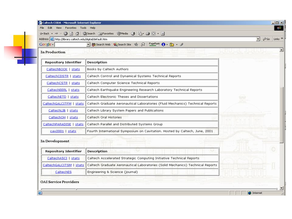Open the CaltechGALCITFM link

click(57, 103)
